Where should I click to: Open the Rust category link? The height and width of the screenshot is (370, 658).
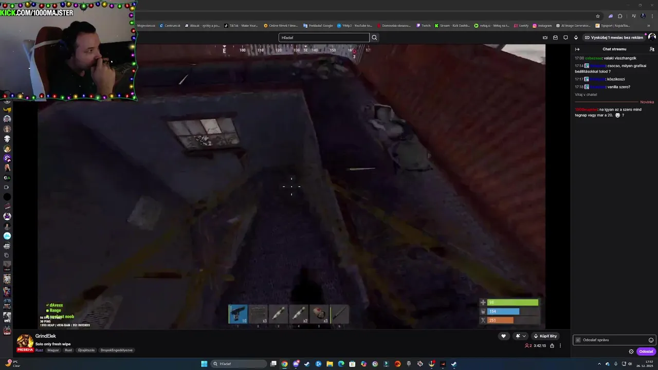[39, 350]
